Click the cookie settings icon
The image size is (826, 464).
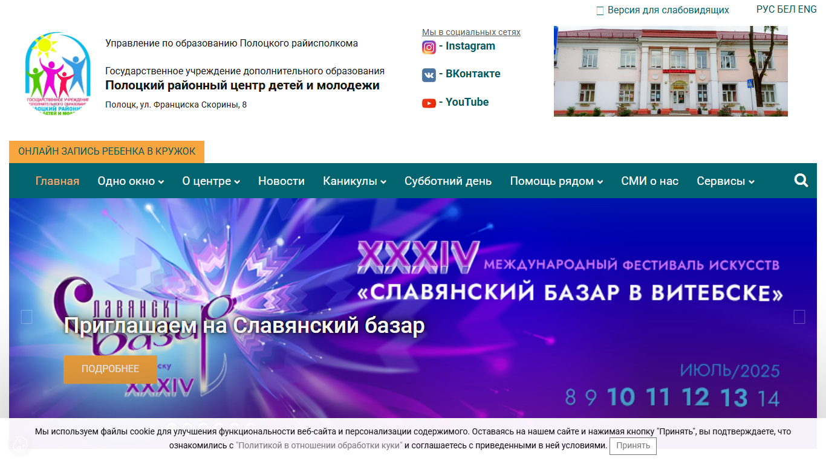[20, 445]
